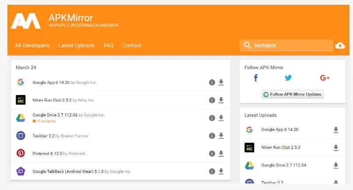
Task: Open the FAQ page
Action: (x=108, y=46)
